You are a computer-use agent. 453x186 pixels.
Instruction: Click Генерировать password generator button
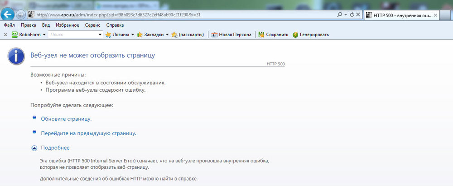click(x=311, y=34)
